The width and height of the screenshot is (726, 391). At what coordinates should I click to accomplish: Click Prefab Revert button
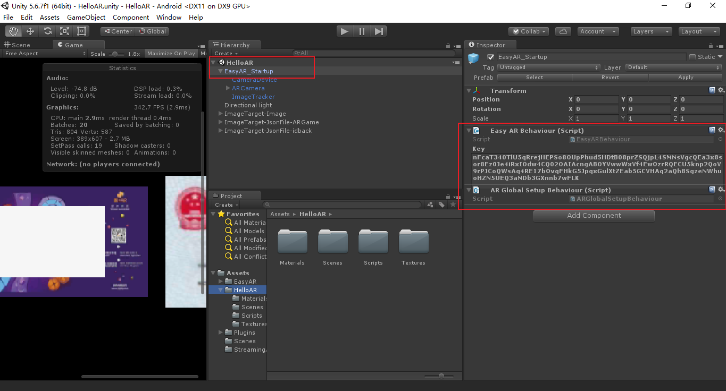[x=610, y=77]
